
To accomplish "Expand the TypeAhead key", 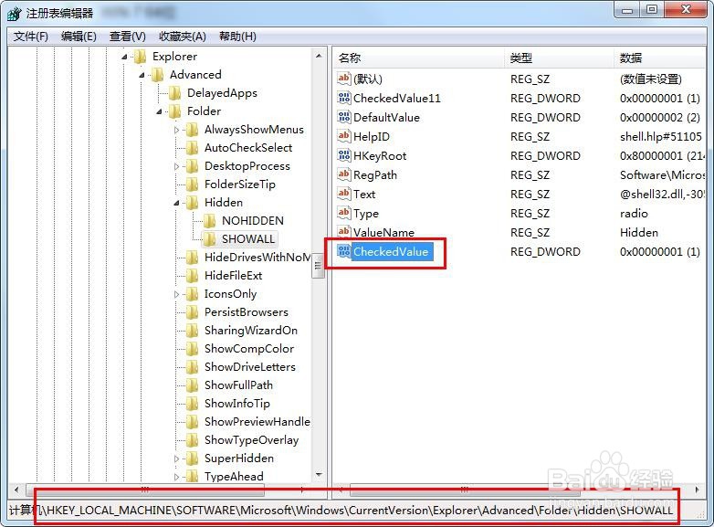I will 177,477.
